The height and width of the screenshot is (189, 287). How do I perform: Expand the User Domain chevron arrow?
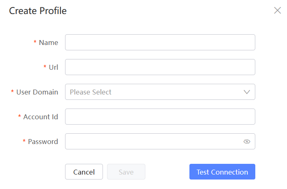247,92
